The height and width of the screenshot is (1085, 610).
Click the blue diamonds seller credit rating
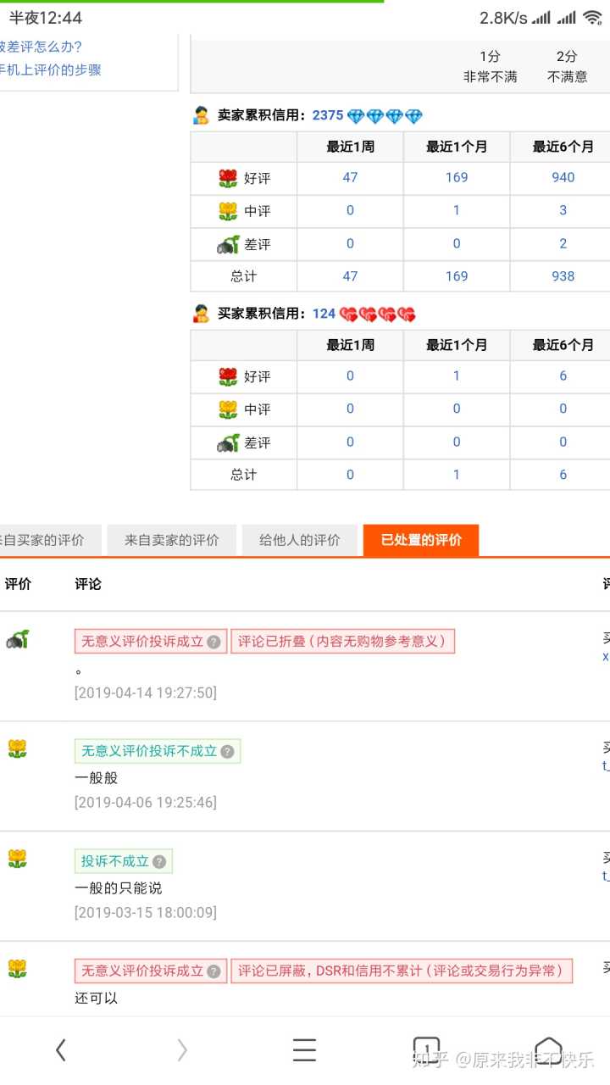coord(385,116)
